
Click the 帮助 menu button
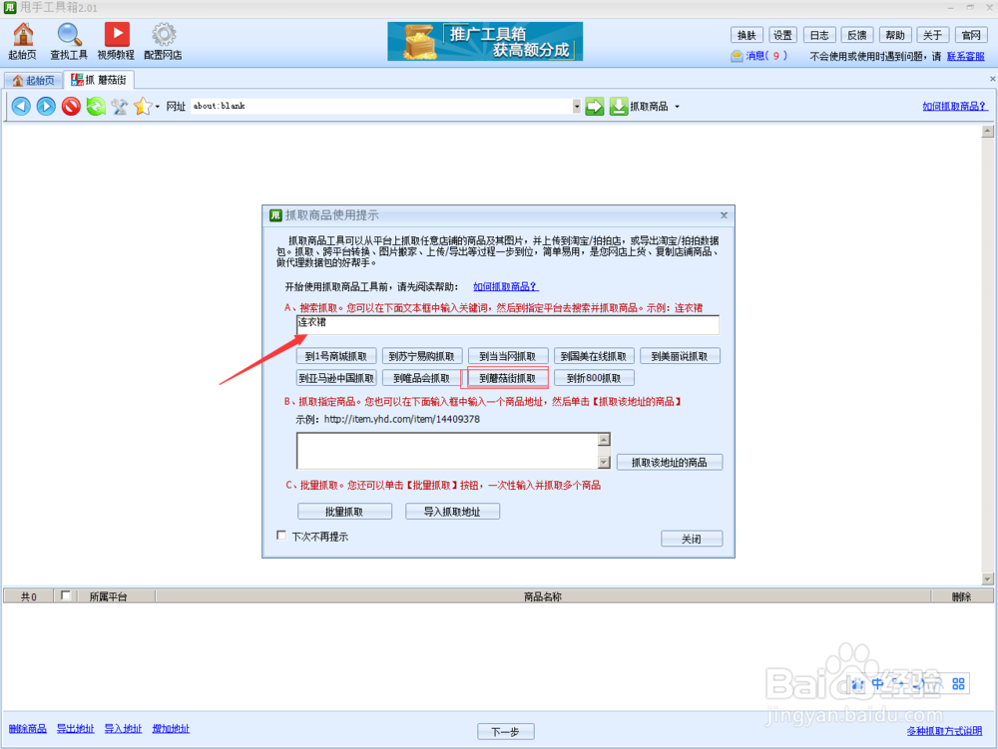895,36
